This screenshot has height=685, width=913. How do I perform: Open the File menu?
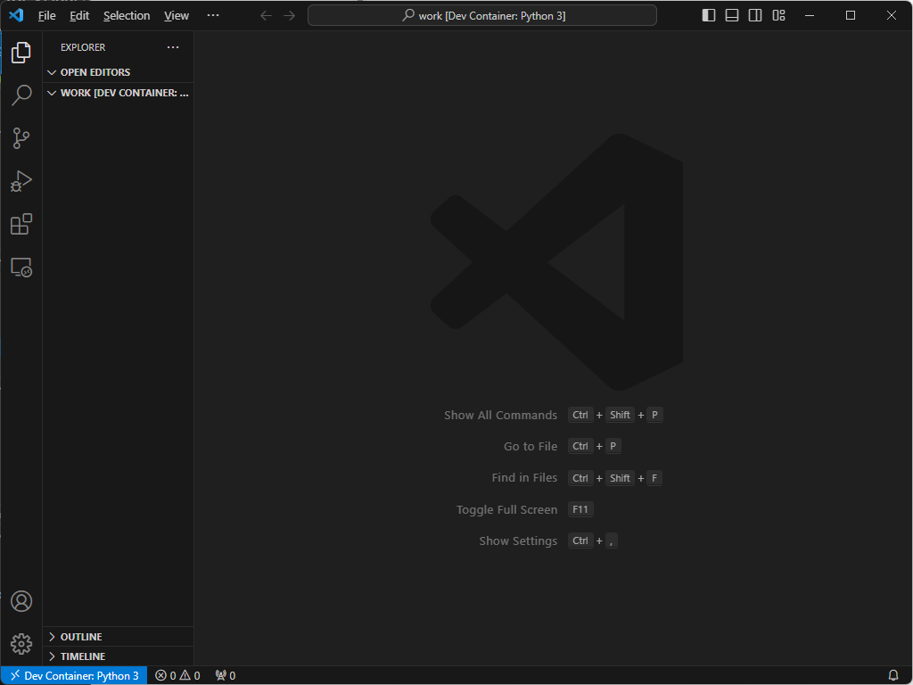click(x=46, y=16)
